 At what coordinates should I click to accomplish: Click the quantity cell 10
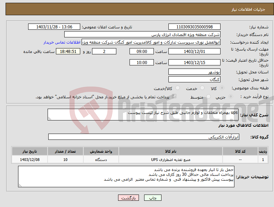click(65, 160)
